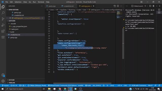Viewport: 162px width, 91px height.
Task: Split the editor to the right
Action: (x=118, y=6)
